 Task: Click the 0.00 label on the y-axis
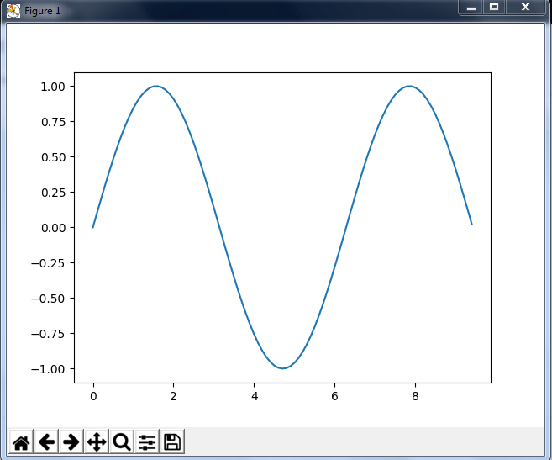point(52,228)
